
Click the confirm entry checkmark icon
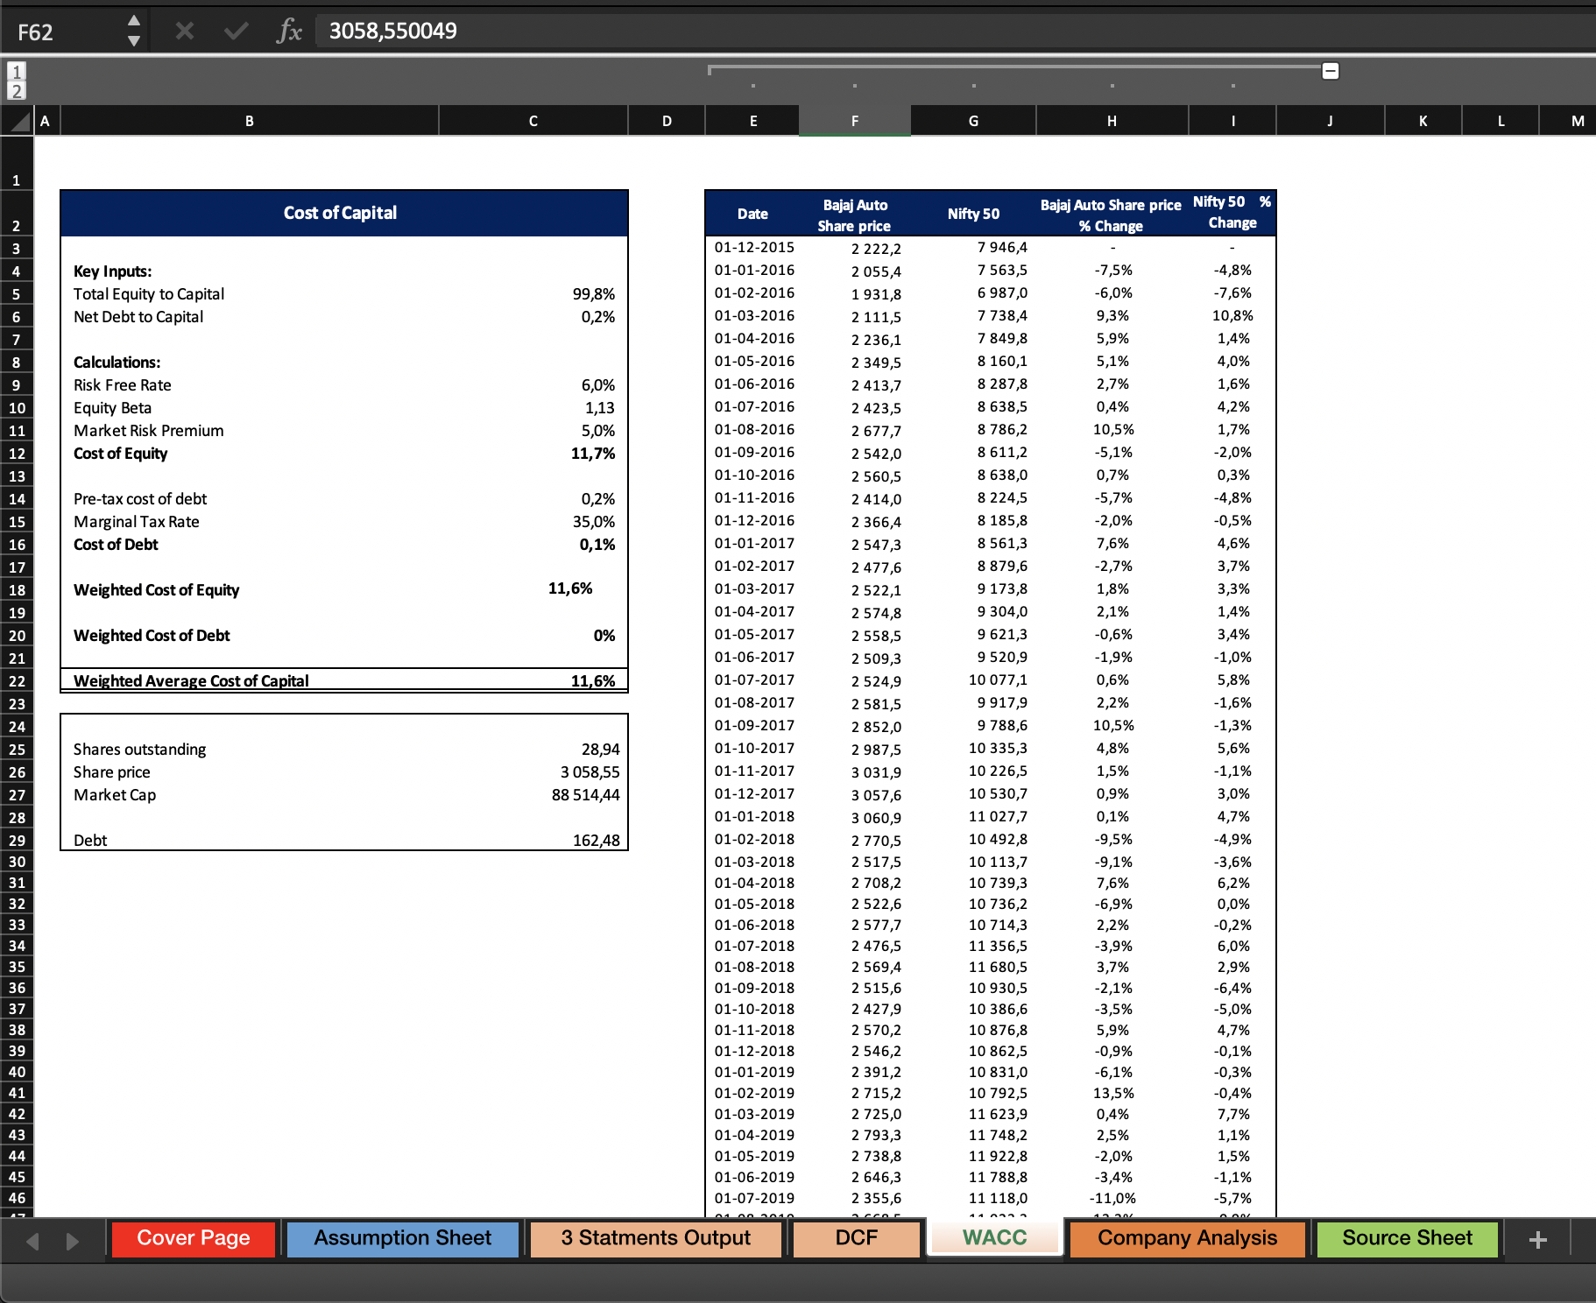click(236, 32)
